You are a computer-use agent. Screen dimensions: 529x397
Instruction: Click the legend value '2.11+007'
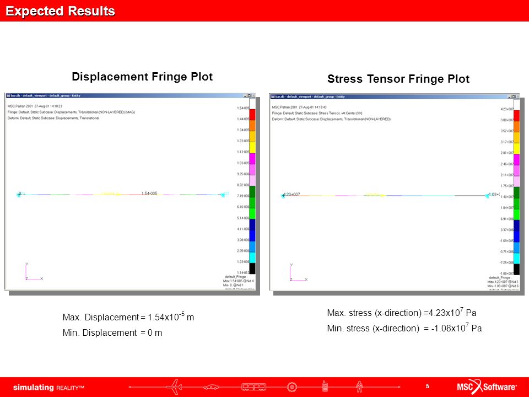(x=507, y=175)
